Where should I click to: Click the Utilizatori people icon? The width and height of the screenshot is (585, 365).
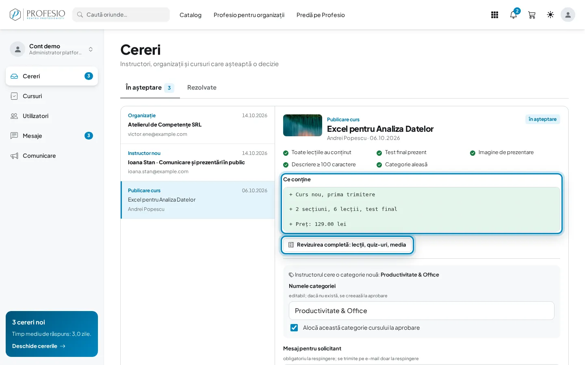click(x=14, y=116)
